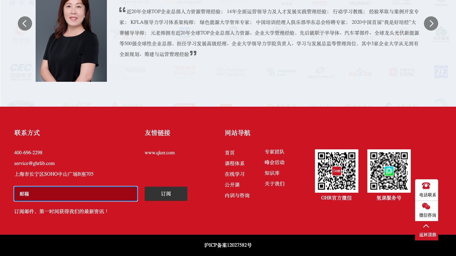
Task: Click the previous slide arrow
Action: tap(25, 23)
